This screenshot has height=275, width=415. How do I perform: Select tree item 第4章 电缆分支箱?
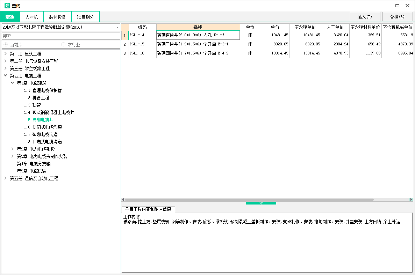[34, 164]
